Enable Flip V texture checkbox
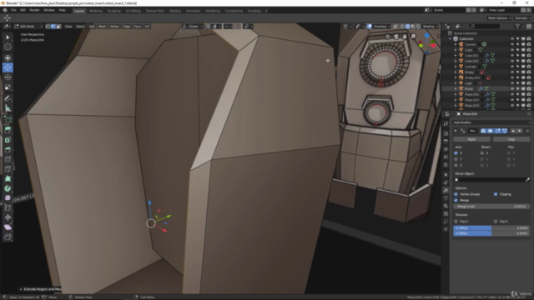Viewport: 534px width, 300px height. 496,222
